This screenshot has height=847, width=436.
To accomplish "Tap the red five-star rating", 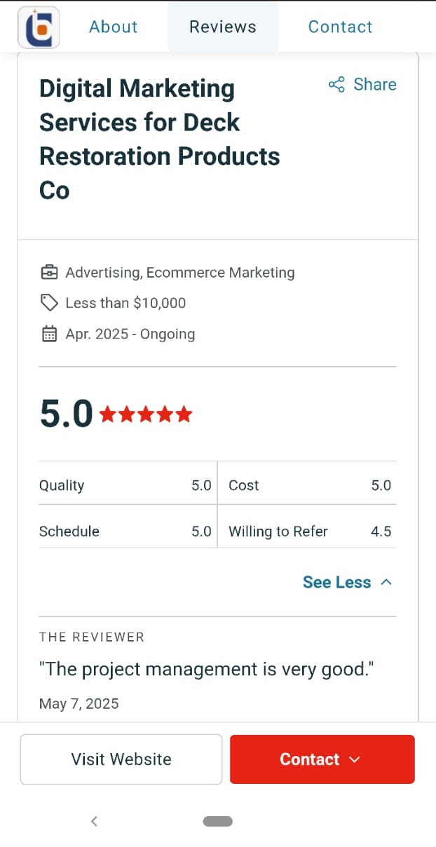I will click(x=146, y=414).
